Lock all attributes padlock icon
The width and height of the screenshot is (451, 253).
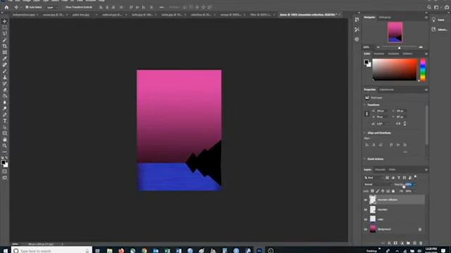point(393,191)
